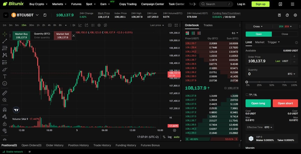Select the ruler measure tool

coord(5,93)
